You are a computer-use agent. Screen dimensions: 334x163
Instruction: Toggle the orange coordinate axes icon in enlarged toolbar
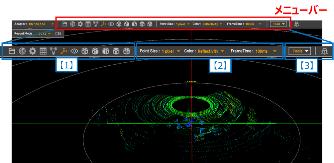click(x=63, y=51)
